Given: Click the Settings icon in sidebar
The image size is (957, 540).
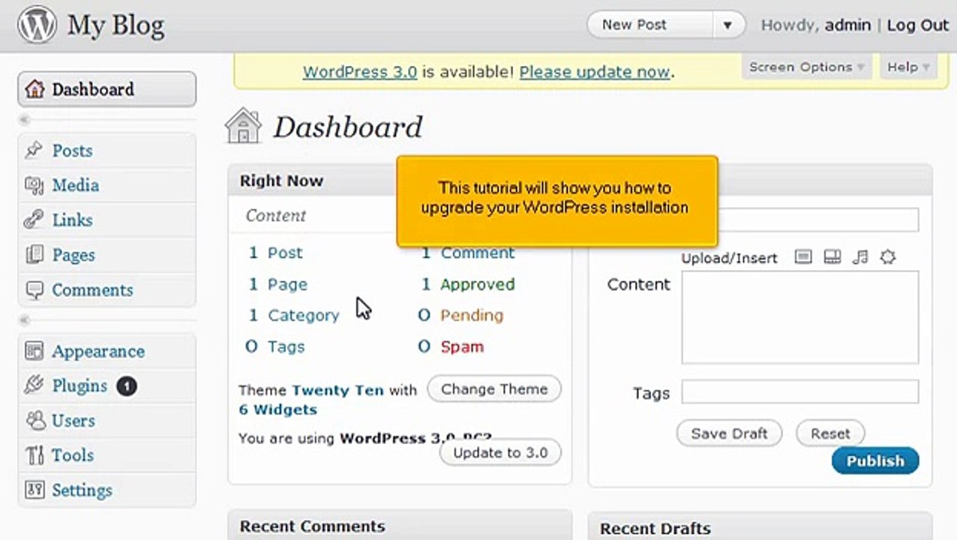Looking at the screenshot, I should (34, 490).
